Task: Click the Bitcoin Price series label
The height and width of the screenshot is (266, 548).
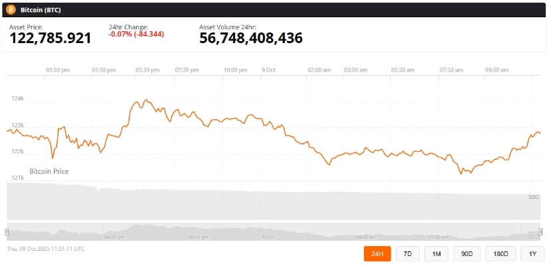Action: coord(48,171)
